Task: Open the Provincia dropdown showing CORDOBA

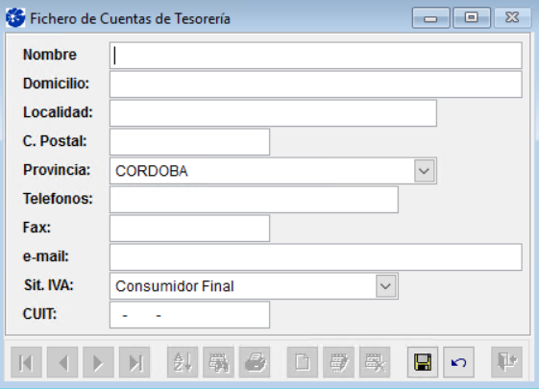Action: 424,171
